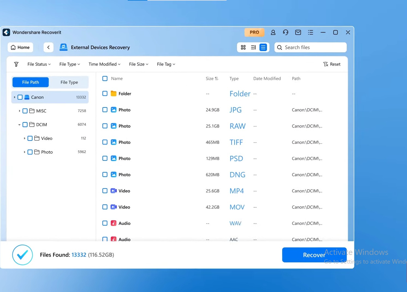Click the Search files field
Screen dimensions: 407x292
click(x=311, y=47)
